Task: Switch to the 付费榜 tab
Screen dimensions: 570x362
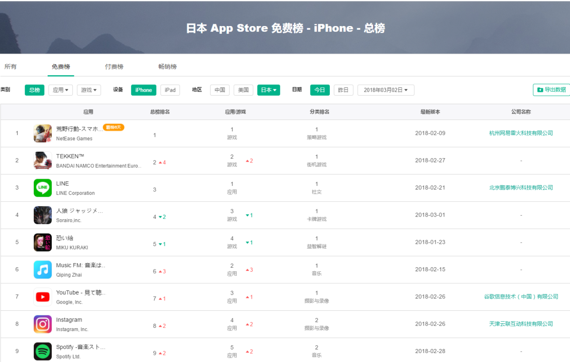Action: click(x=114, y=66)
